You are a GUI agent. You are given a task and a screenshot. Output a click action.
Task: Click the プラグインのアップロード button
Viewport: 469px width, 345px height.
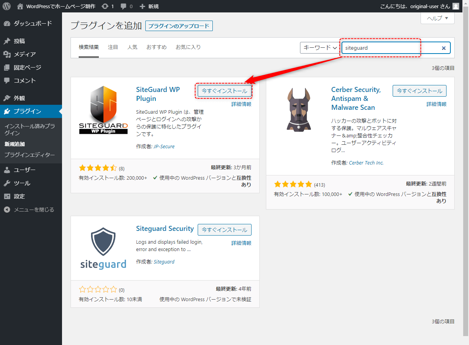(x=179, y=26)
